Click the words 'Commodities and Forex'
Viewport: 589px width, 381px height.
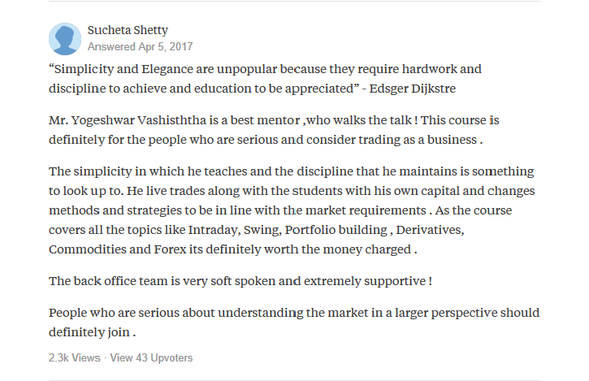[x=118, y=249]
